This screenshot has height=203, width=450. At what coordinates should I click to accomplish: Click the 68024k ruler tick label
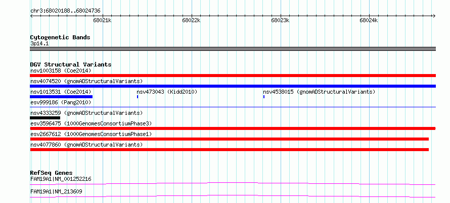click(x=369, y=20)
